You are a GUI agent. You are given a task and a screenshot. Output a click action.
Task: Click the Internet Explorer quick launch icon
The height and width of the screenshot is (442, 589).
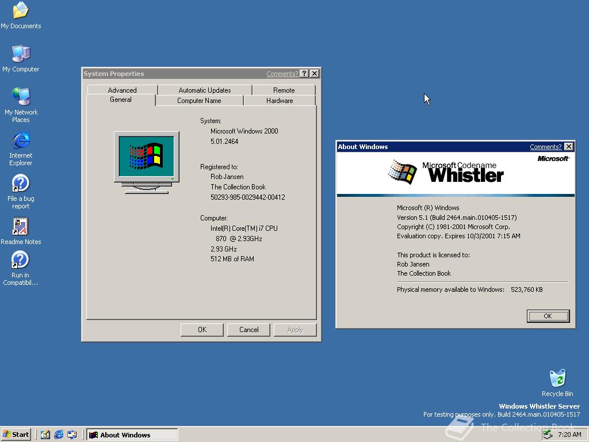59,435
